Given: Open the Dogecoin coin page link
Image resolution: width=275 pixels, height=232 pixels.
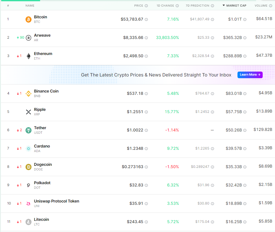Looking at the screenshot, I should pyautogui.click(x=43, y=164).
